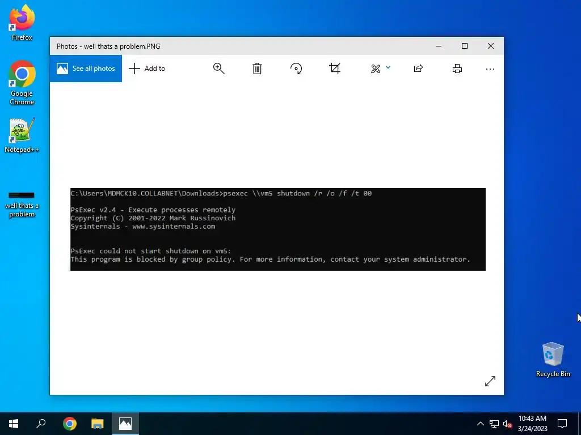Click the displayed PsExec screenshot image

pos(278,229)
